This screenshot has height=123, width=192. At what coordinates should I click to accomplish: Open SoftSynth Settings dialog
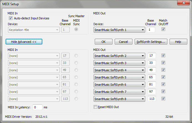[x=151, y=42]
